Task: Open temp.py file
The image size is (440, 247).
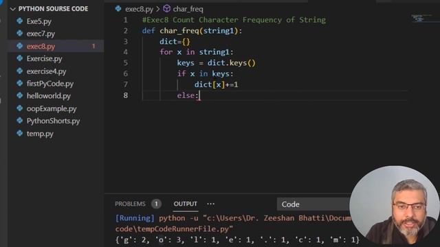Action: pos(40,133)
